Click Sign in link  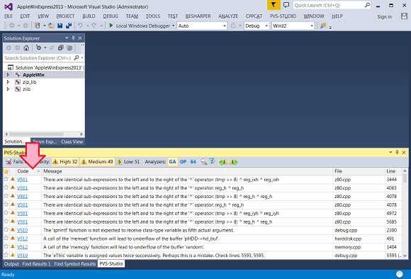[385, 16]
